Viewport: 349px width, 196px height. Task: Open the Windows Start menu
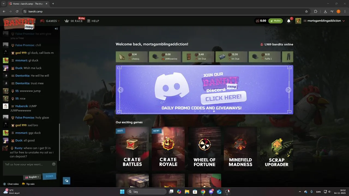pos(122,192)
